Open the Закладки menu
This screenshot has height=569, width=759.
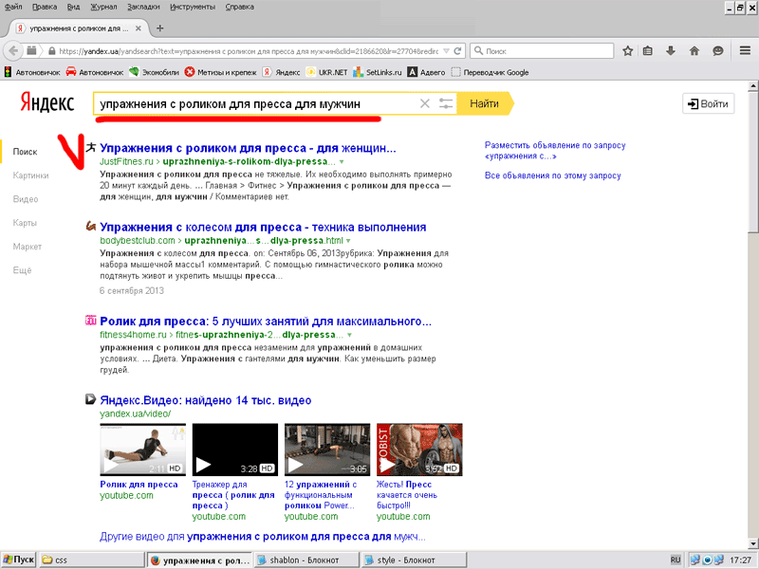[143, 7]
